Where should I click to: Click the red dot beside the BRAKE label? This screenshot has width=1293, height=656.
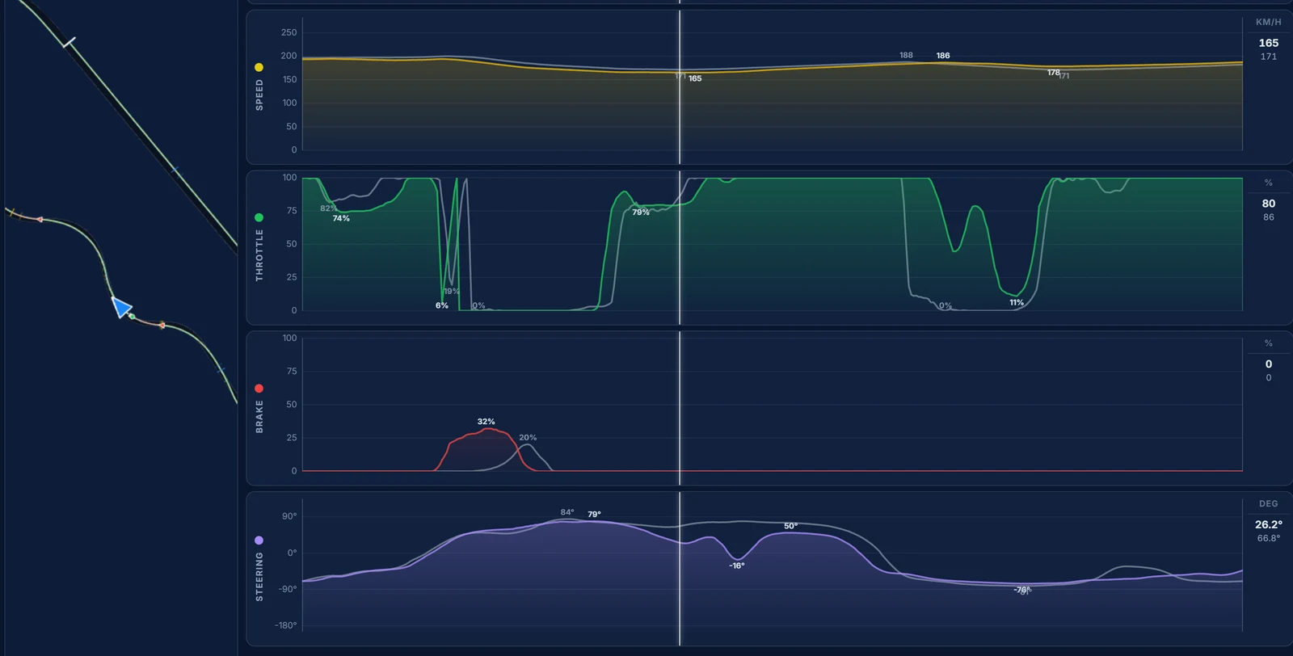(x=259, y=389)
